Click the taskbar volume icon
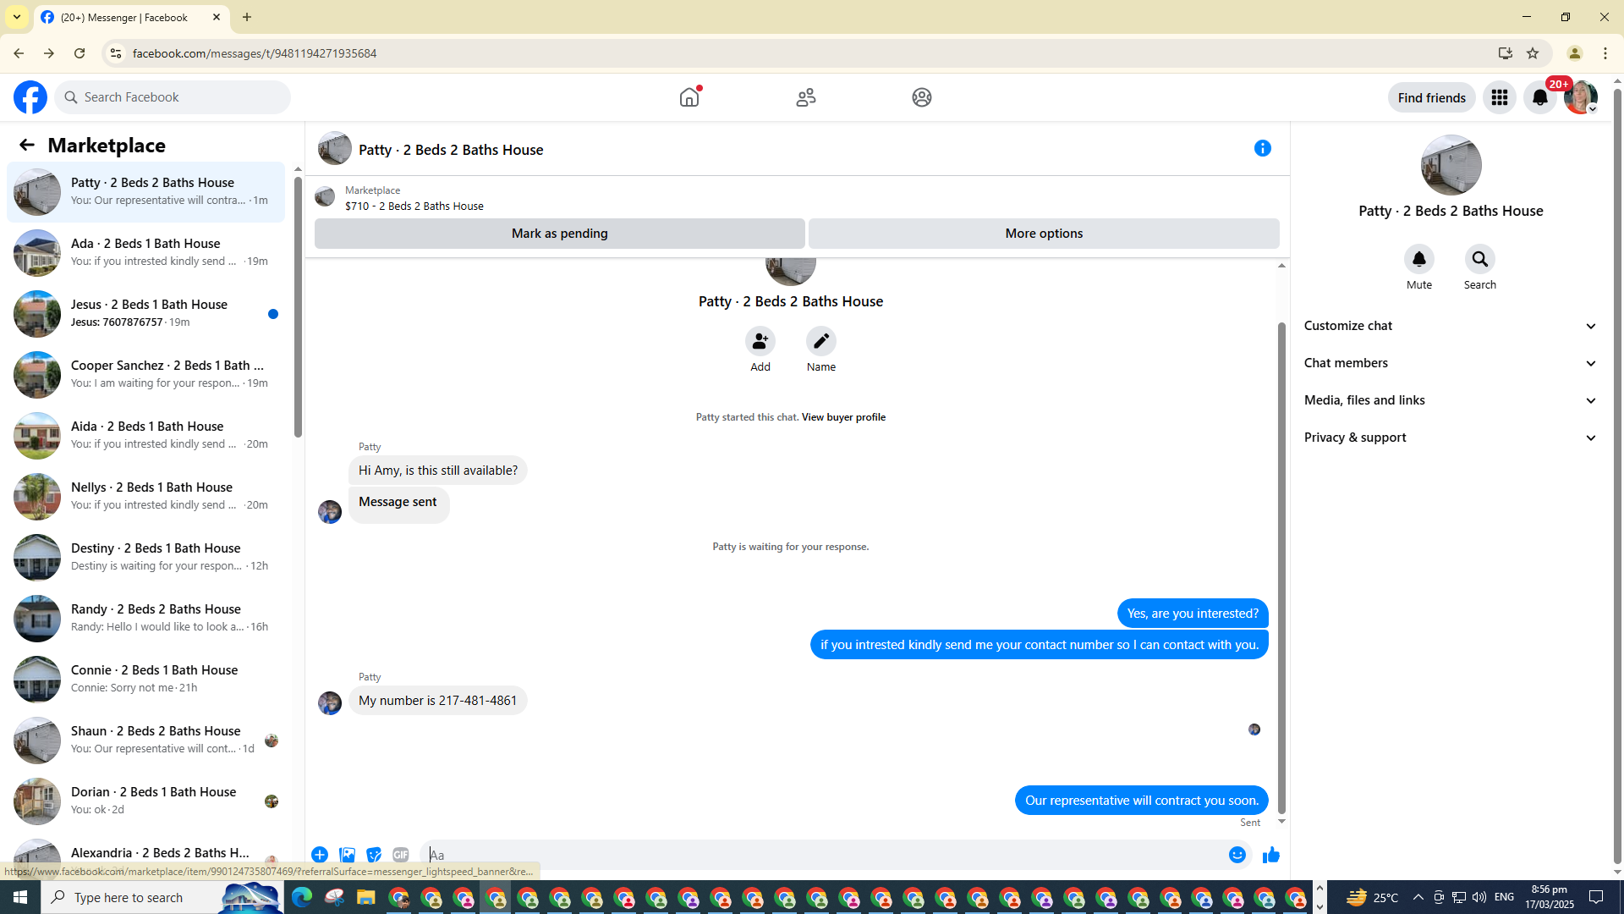1624x914 pixels. tap(1479, 897)
